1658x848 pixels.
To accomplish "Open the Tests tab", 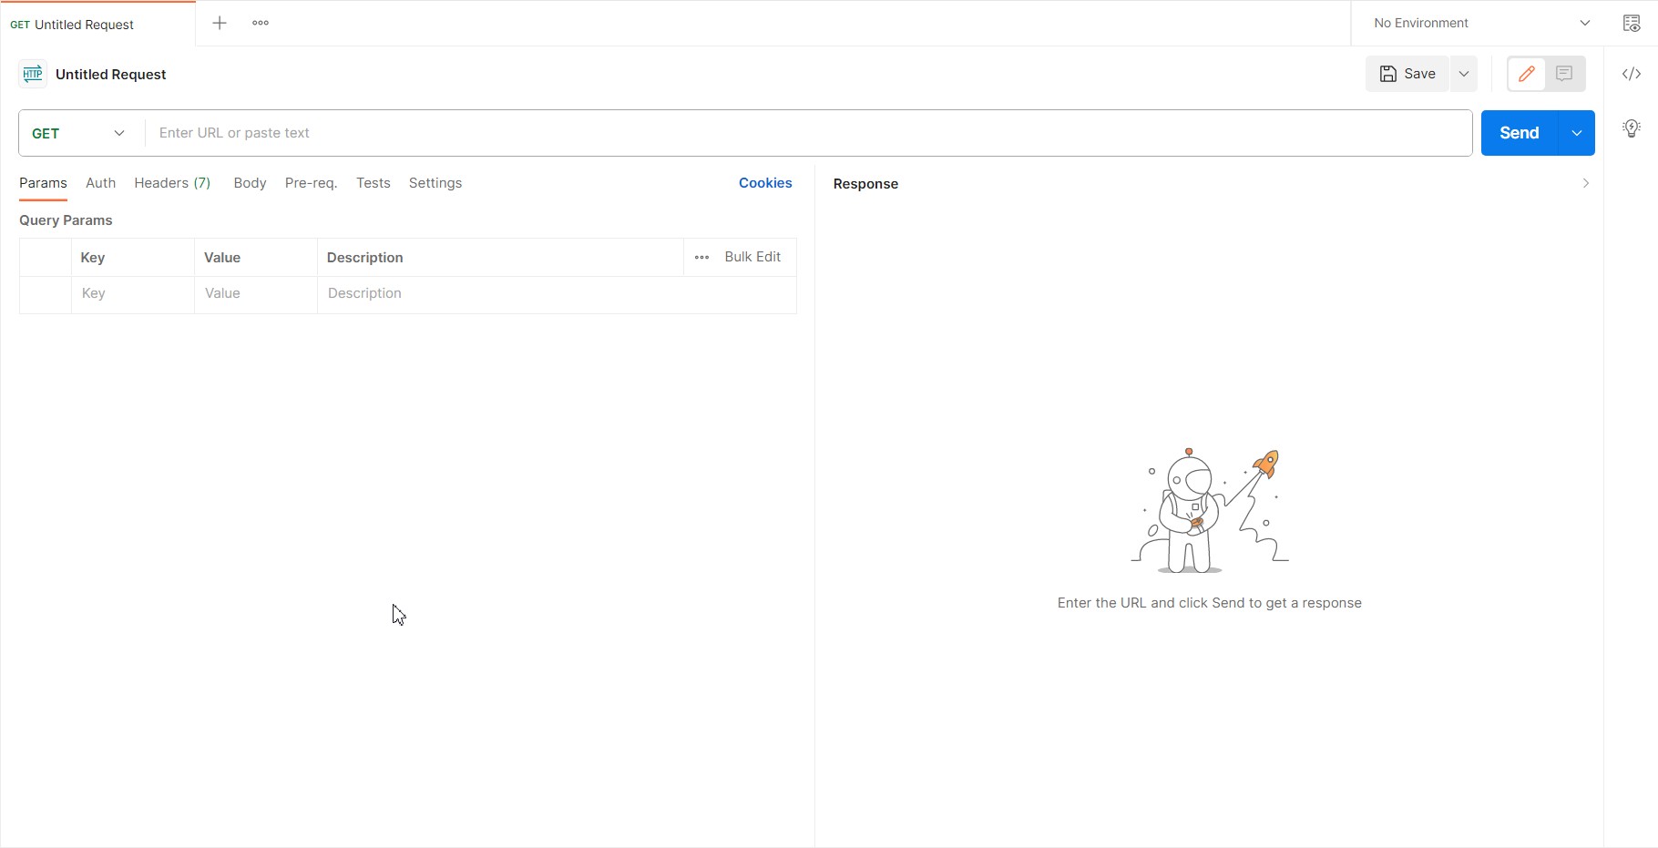I will point(373,183).
